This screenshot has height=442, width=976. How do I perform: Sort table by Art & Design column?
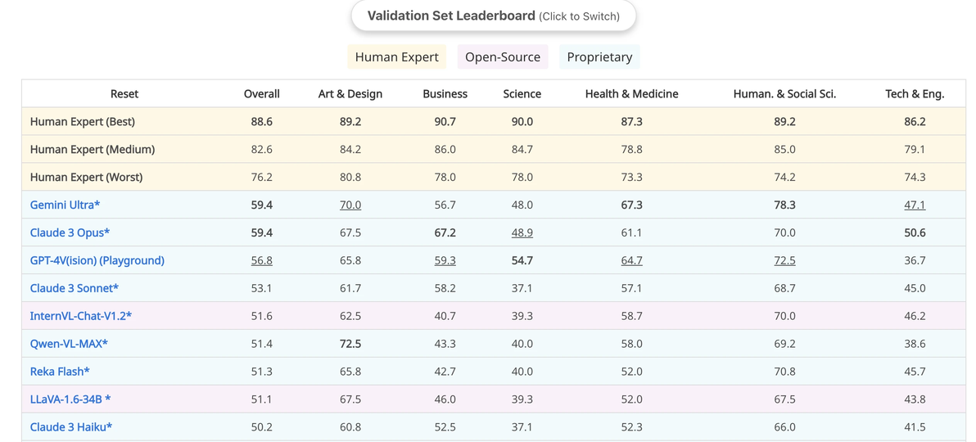tap(350, 94)
